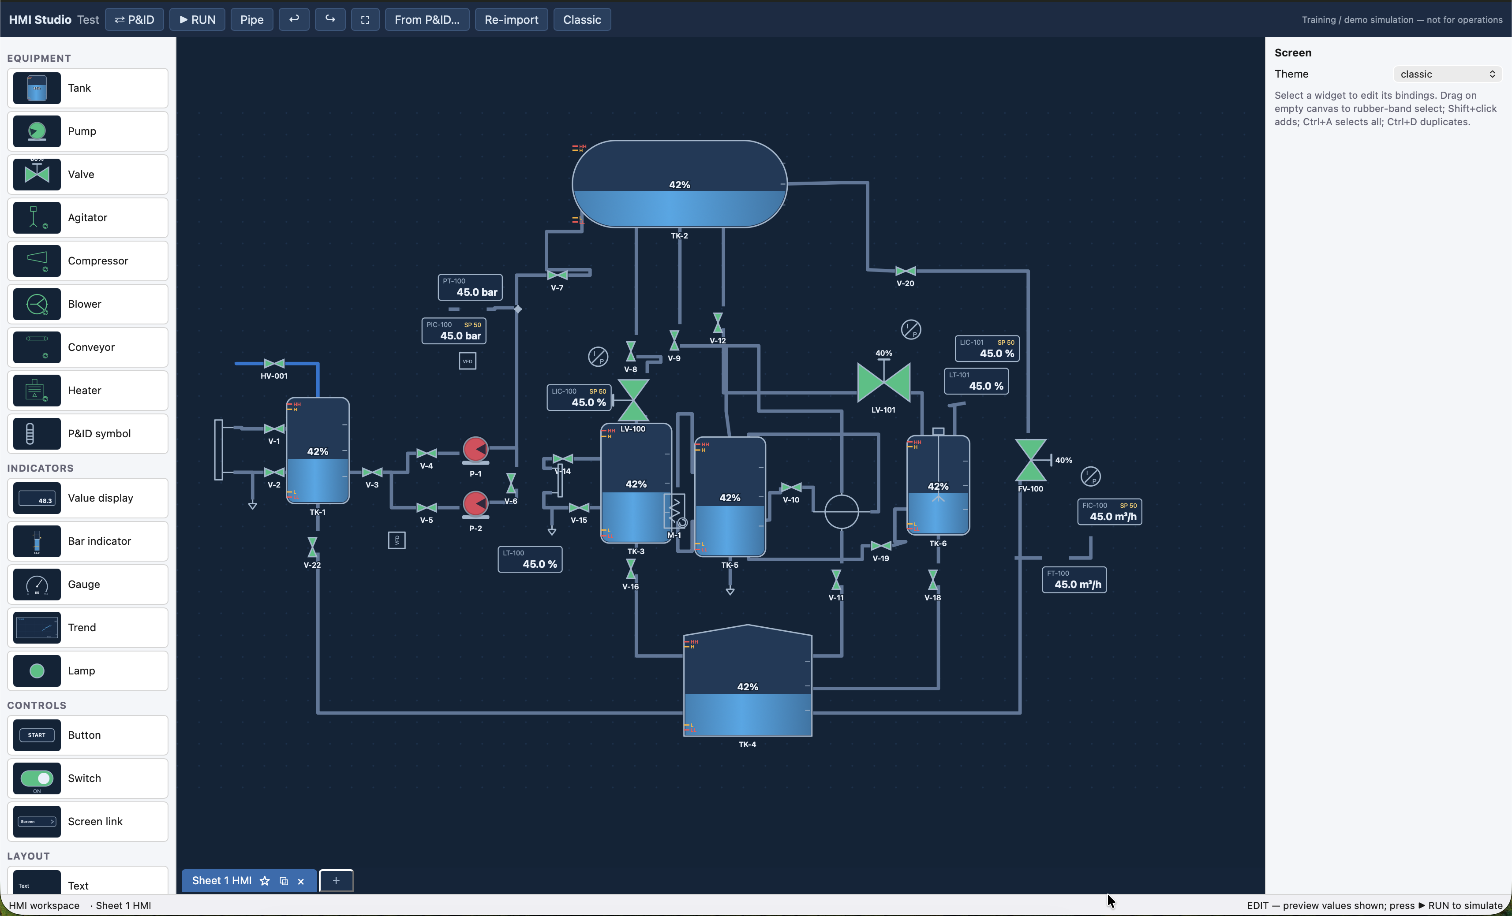Select control valve LV-101
This screenshot has width=1512, height=916.
883,382
